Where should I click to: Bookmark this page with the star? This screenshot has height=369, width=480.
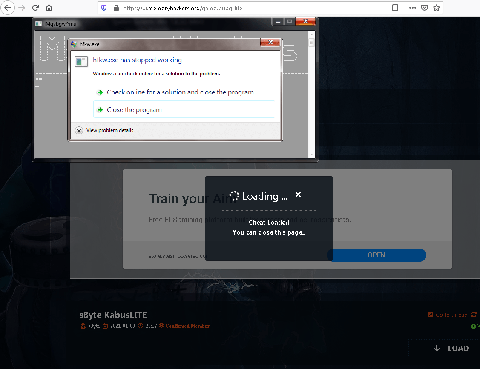click(x=437, y=8)
